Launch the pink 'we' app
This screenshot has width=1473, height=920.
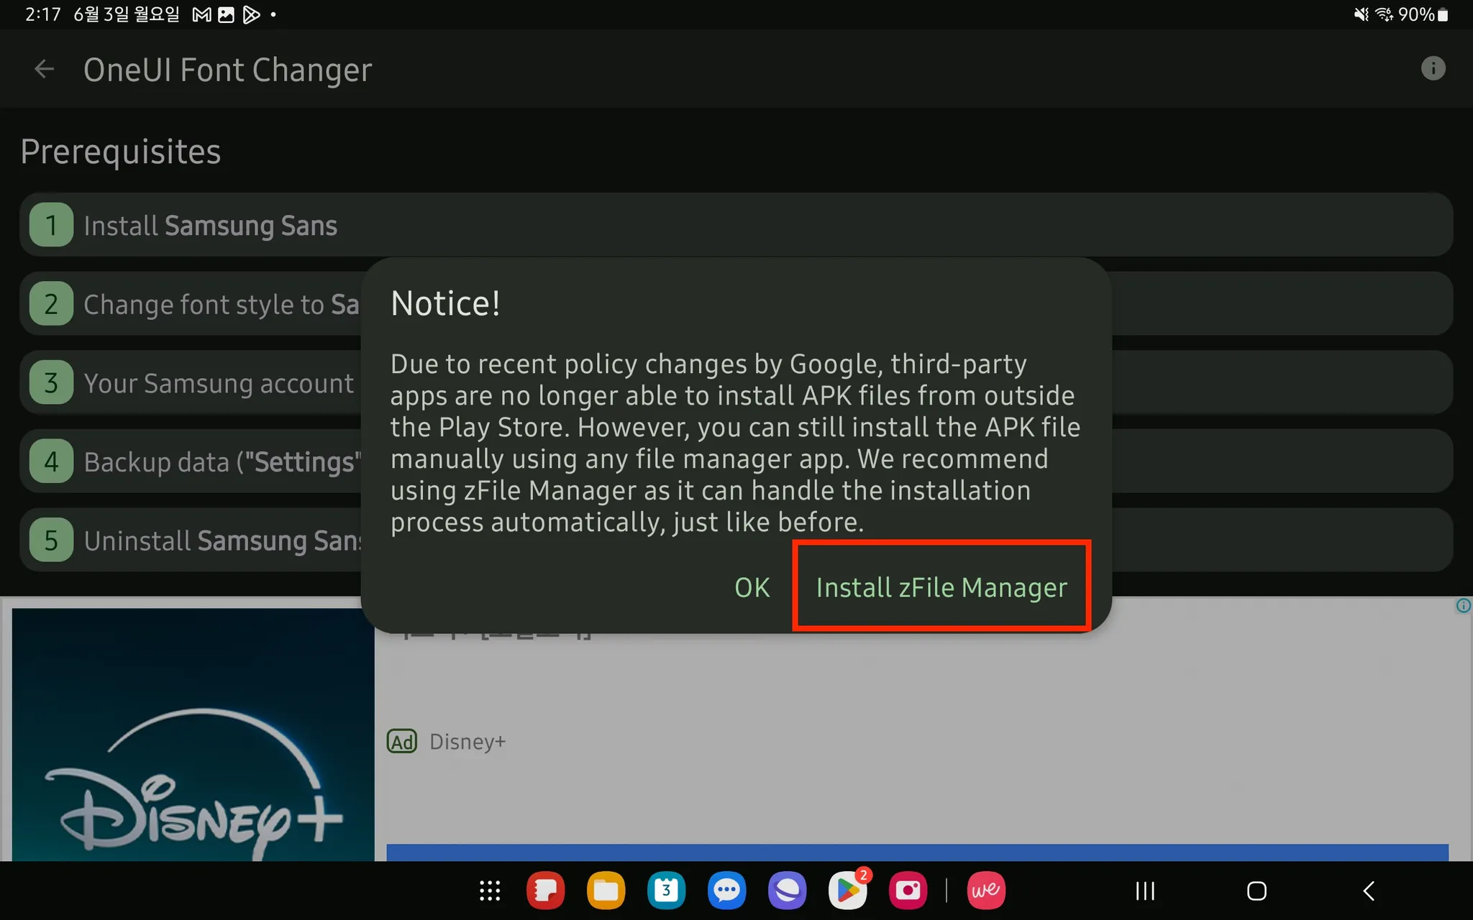985,891
